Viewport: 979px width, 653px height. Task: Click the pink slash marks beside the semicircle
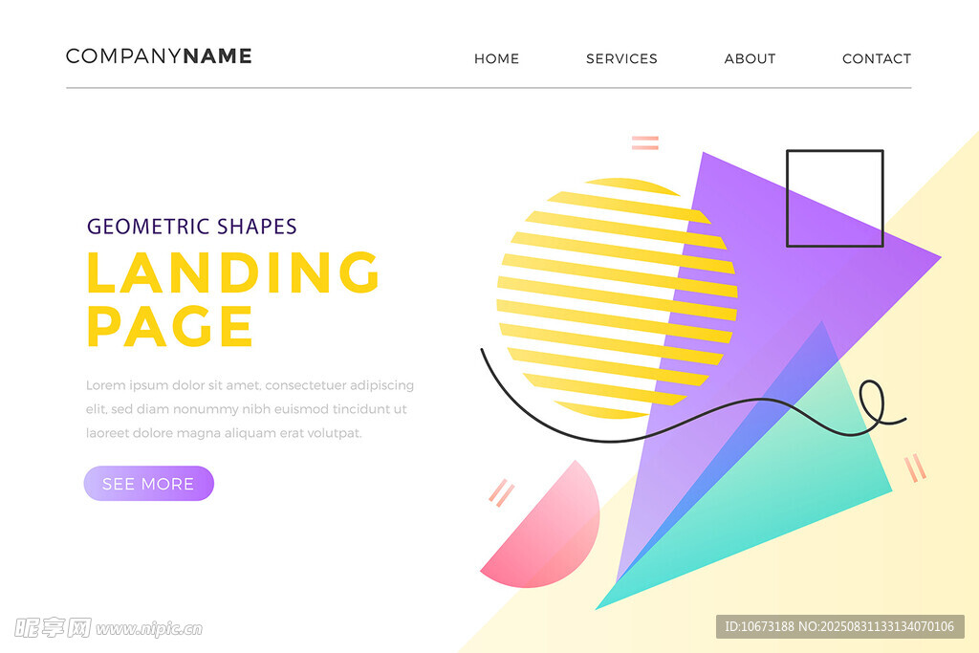coord(501,492)
